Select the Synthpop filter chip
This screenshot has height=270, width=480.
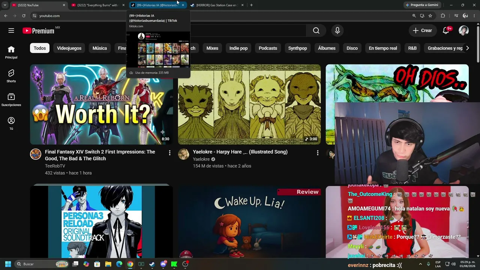tap(297, 48)
